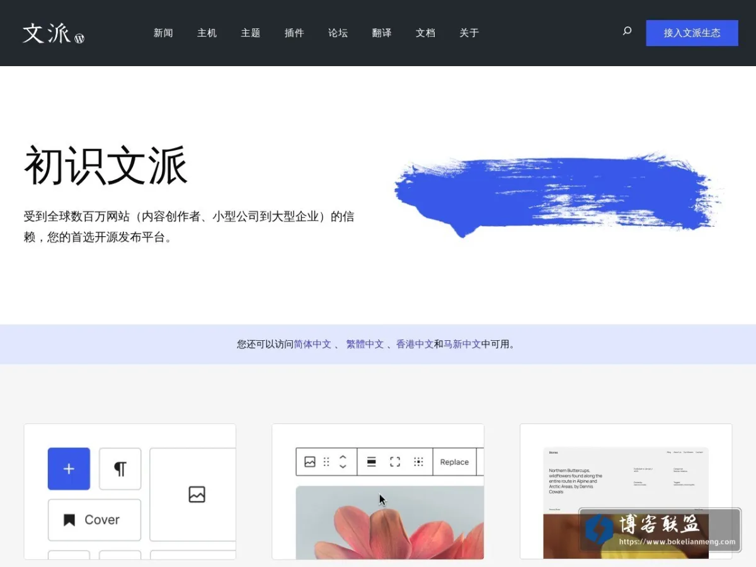
Task: Click the drag handle dots icon in the toolbar
Action: click(326, 462)
